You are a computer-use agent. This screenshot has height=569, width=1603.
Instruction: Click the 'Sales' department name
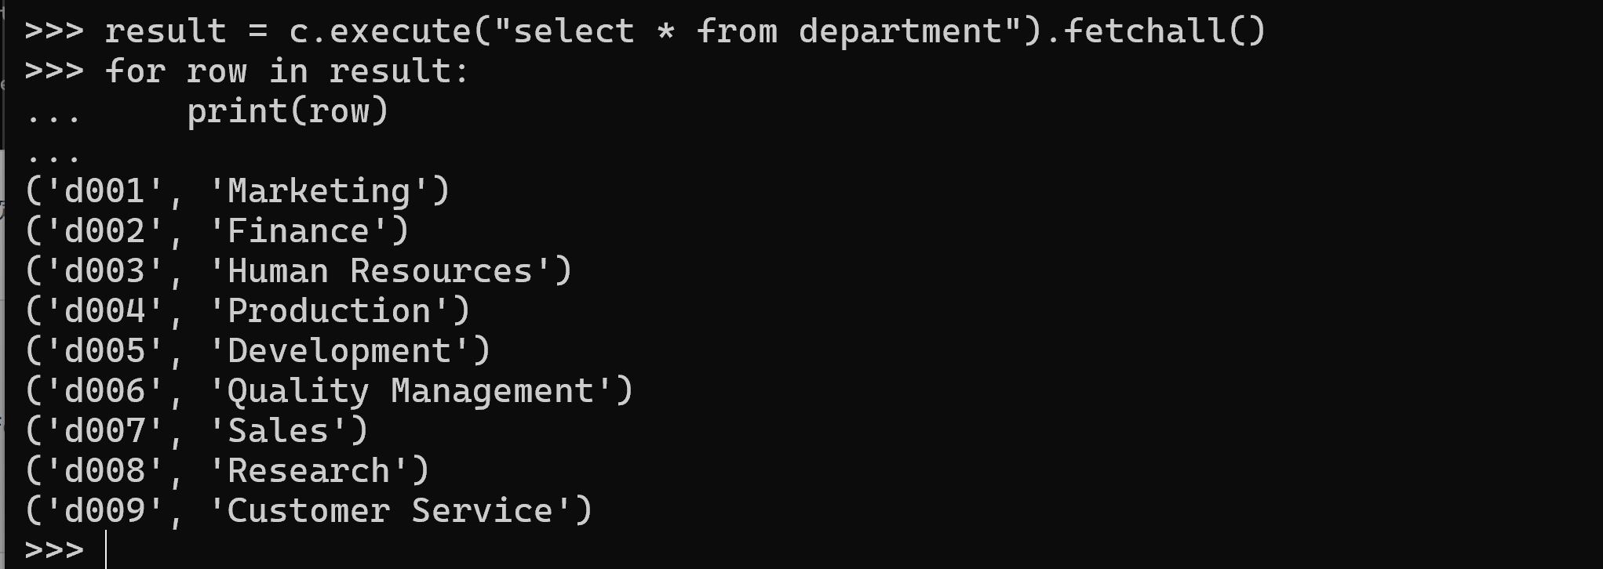(278, 431)
